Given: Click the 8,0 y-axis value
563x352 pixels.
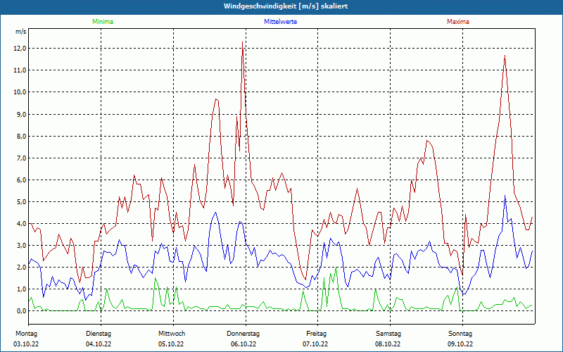Looking at the screenshot, I should 22,136.
